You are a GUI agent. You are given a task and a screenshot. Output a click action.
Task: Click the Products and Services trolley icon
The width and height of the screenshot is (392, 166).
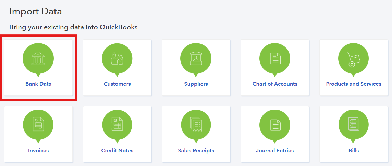click(353, 58)
